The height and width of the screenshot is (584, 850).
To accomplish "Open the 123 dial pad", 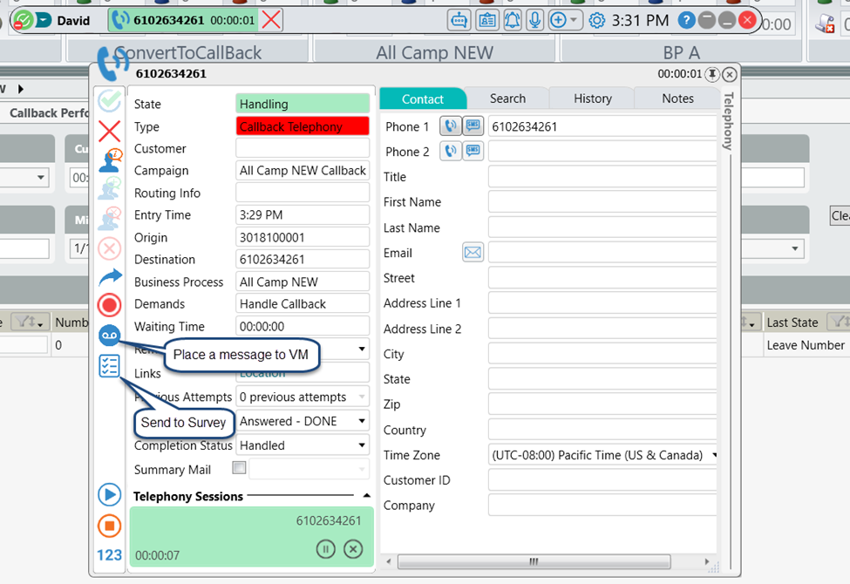I will (109, 555).
